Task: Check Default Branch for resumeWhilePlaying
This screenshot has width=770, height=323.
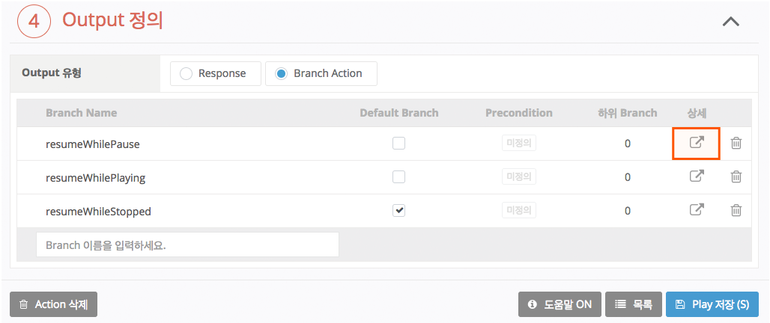Action: coord(399,177)
